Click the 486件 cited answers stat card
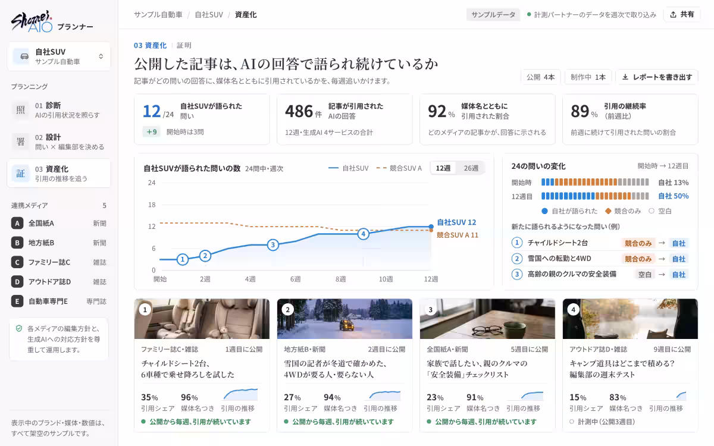Screen dimensions: 714x446 345,119
